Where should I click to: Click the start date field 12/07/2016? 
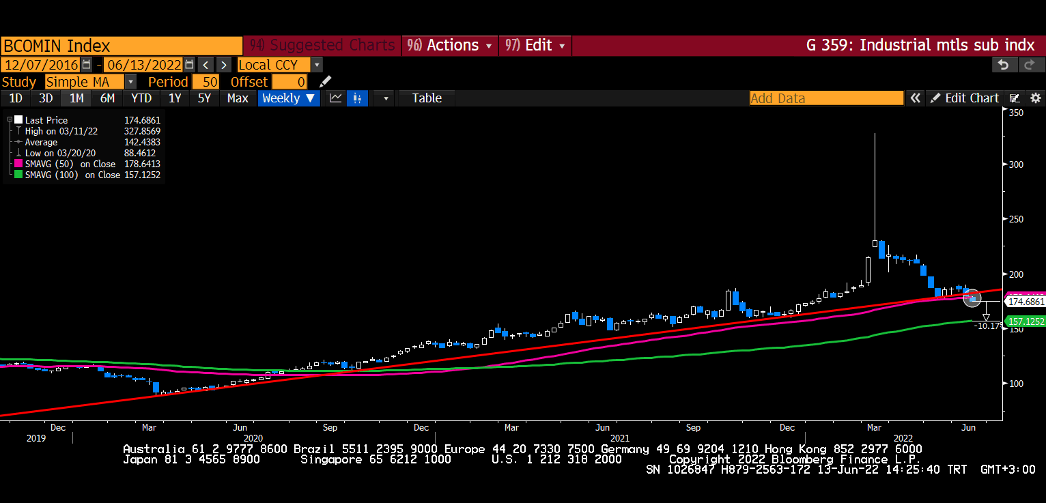click(x=41, y=65)
